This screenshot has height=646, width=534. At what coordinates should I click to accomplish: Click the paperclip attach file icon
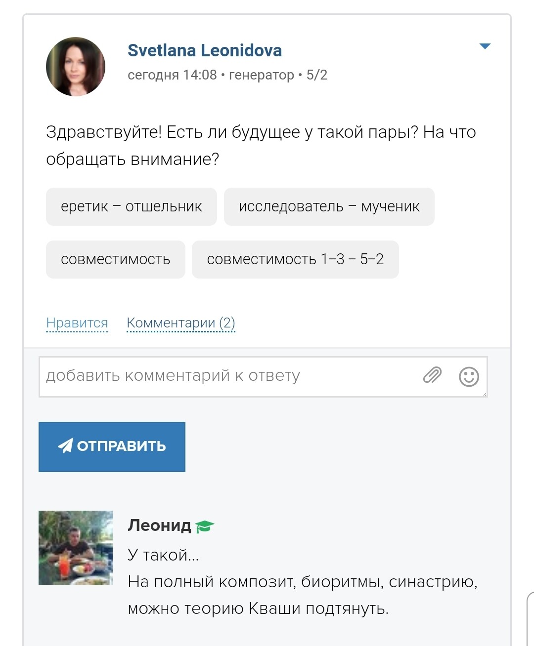[432, 376]
